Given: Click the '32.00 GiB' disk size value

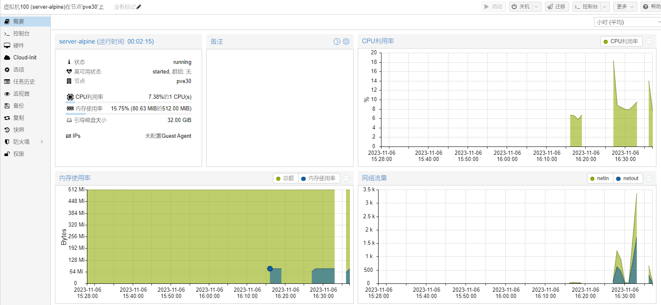Looking at the screenshot, I should pyautogui.click(x=179, y=120).
